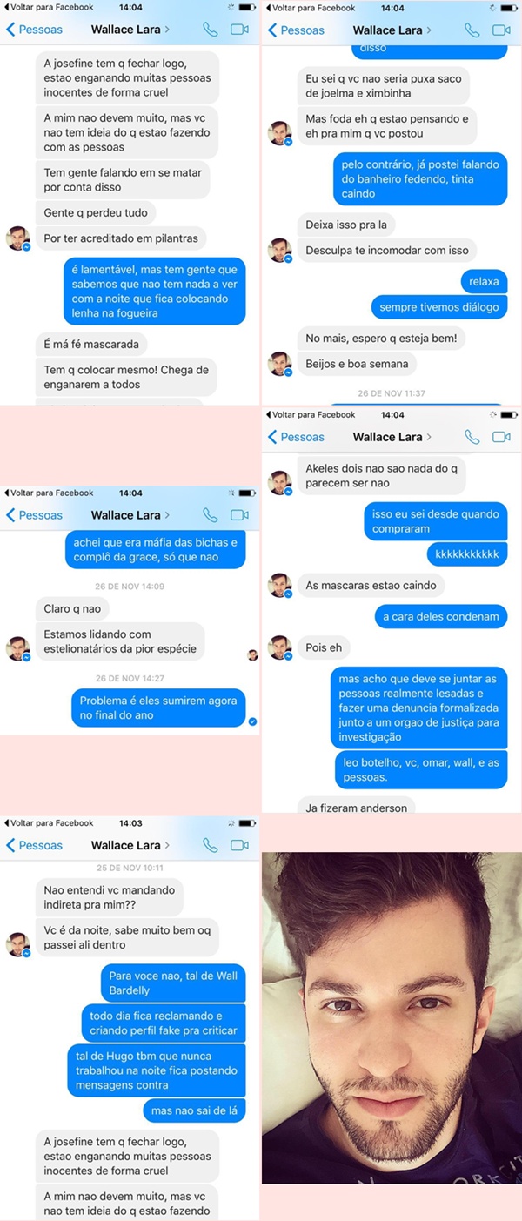The height and width of the screenshot is (1221, 522).
Task: Select the 'kkkkkkkkkkk' message bubble
Action: coord(467,554)
